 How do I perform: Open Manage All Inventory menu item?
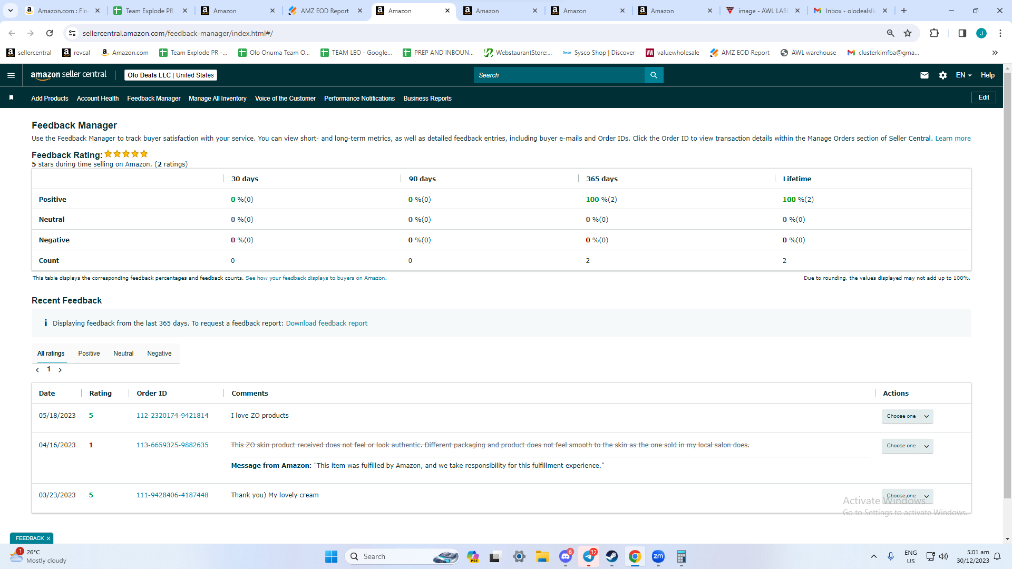217,99
